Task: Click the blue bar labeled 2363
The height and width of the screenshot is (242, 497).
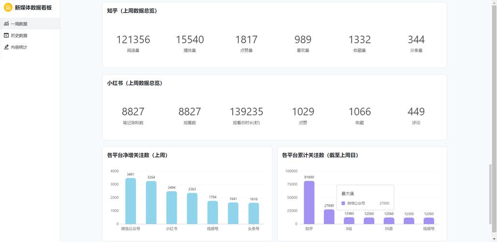Action: (192, 209)
